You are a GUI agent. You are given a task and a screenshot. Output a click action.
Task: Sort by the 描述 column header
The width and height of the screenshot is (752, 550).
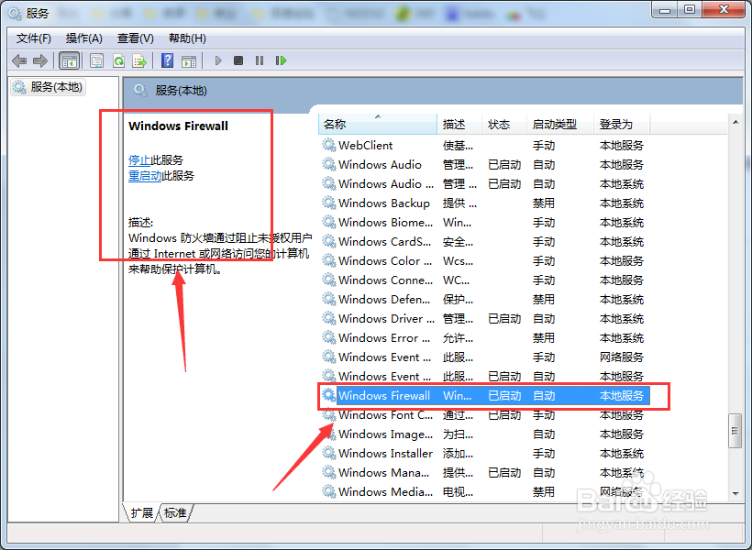tap(459, 124)
